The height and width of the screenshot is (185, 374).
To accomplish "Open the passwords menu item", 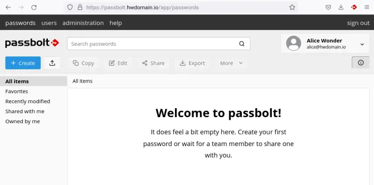I will 20,23.
